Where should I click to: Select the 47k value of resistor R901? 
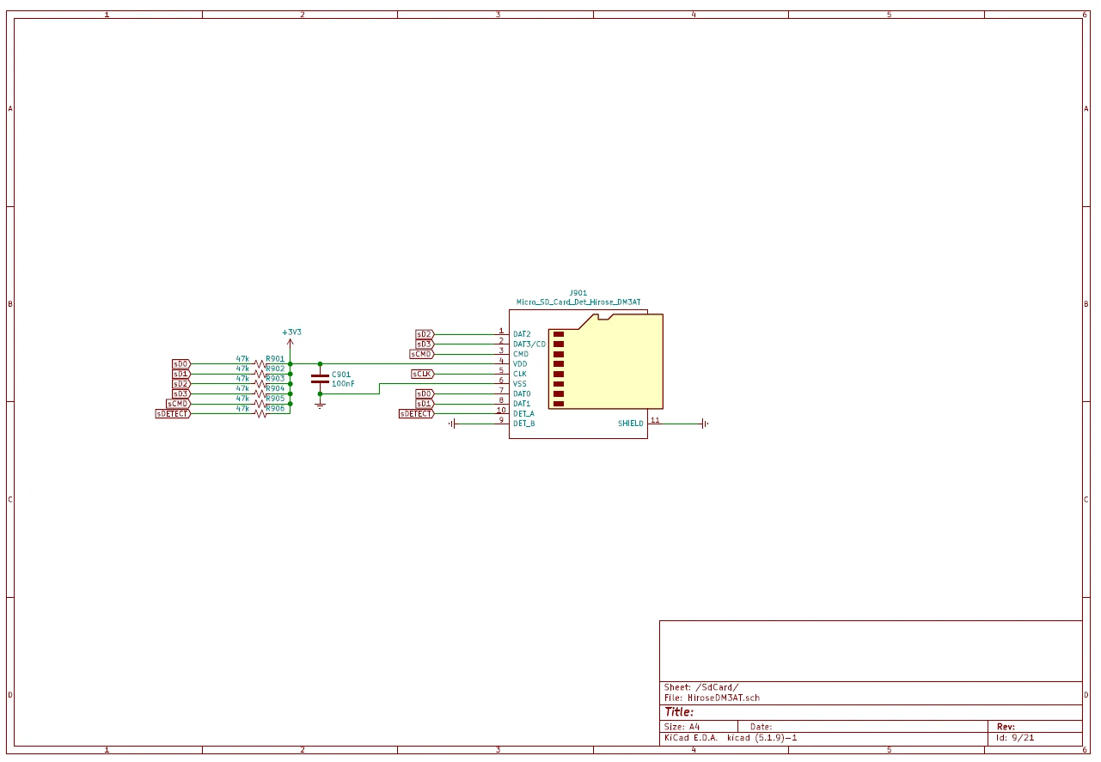tap(242, 358)
